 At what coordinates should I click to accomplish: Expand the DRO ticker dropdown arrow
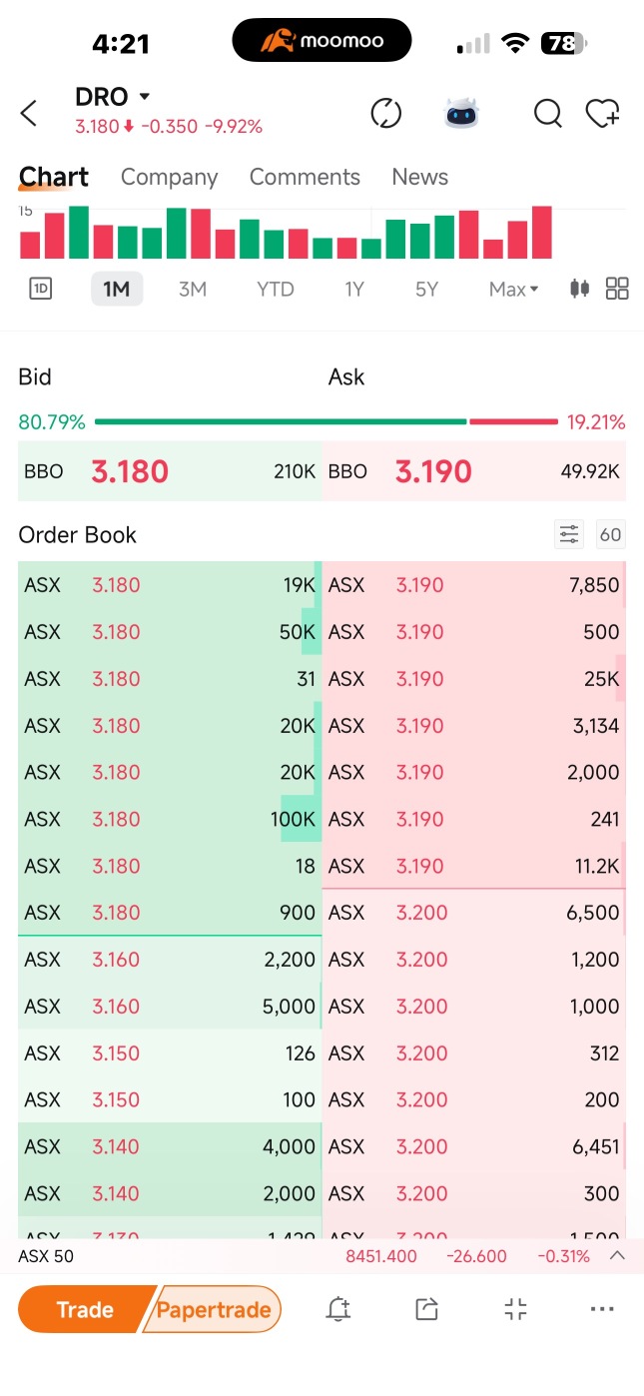point(144,97)
